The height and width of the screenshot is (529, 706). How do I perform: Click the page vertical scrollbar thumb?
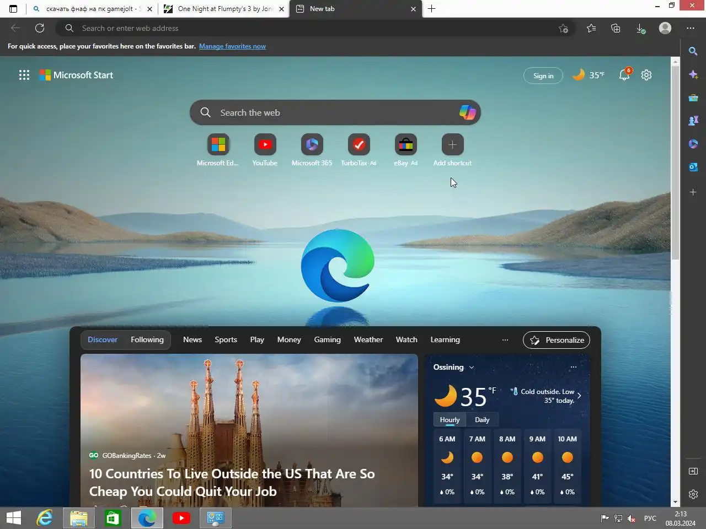pos(675,163)
